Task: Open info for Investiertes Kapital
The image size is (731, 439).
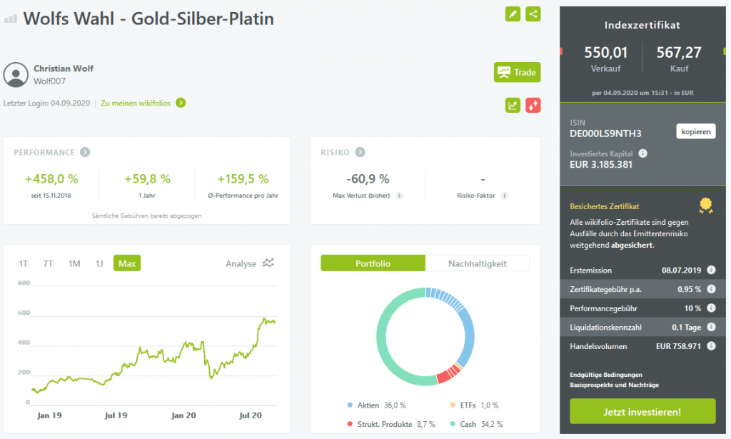Action: (x=642, y=153)
